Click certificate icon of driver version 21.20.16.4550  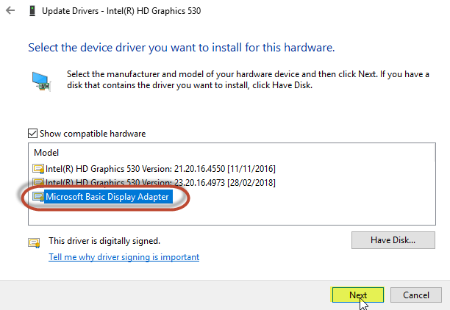click(x=38, y=169)
